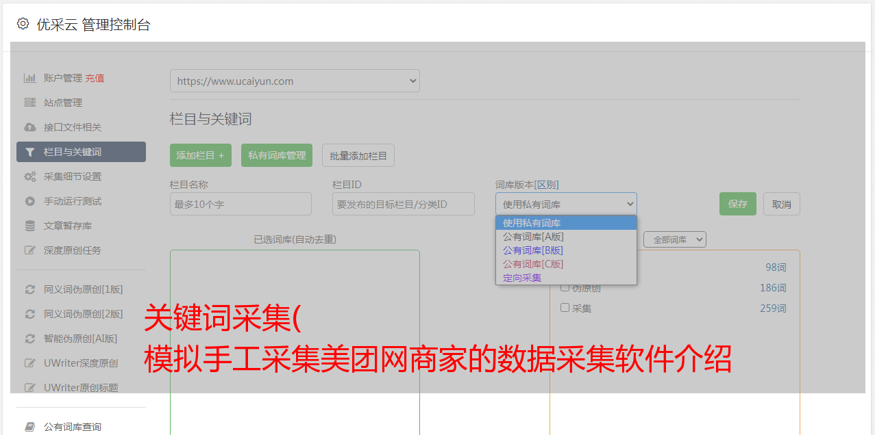Tick the 采集 checkbox in word library list
The image size is (875, 435).
click(x=565, y=308)
